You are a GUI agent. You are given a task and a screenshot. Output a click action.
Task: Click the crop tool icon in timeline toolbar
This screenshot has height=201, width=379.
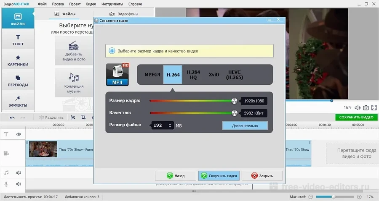pyautogui.click(x=83, y=117)
